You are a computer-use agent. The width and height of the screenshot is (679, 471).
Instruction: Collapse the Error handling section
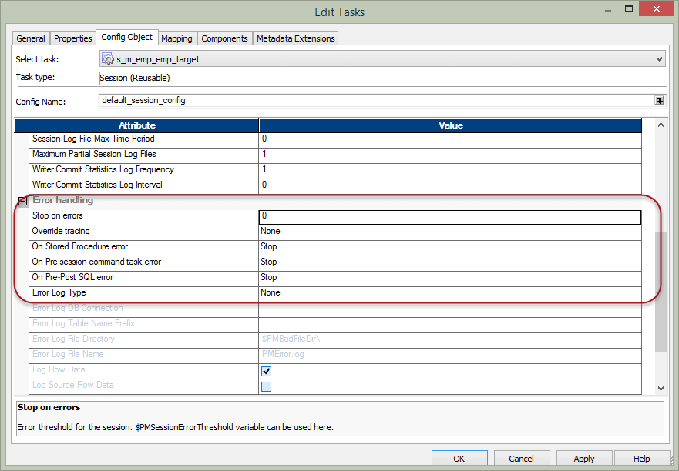pos(22,201)
